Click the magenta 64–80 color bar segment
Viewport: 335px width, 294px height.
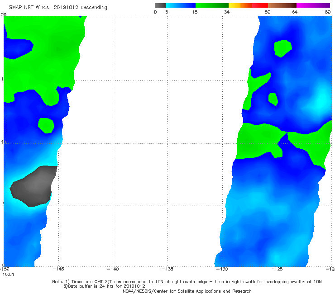pos(313,5)
